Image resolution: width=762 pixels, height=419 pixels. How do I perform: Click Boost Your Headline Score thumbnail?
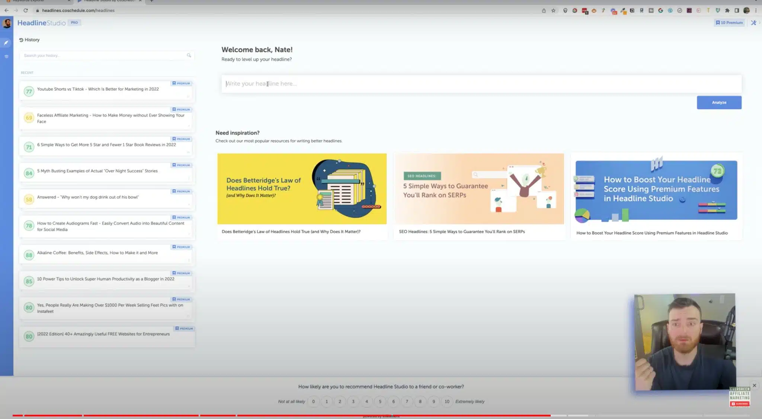click(x=656, y=190)
